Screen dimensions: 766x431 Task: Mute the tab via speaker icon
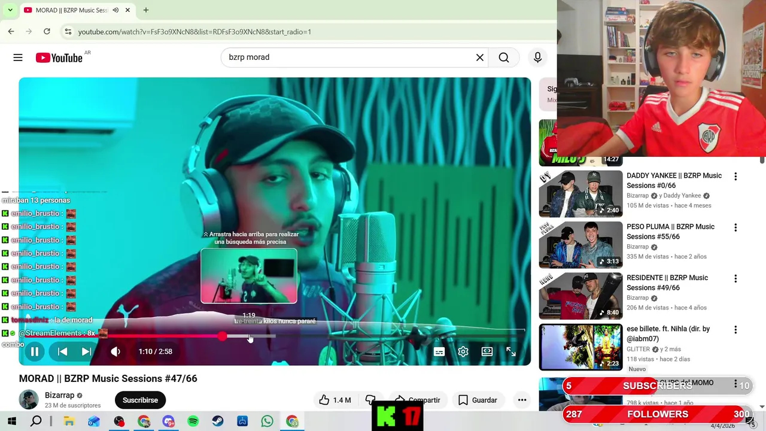point(115,10)
